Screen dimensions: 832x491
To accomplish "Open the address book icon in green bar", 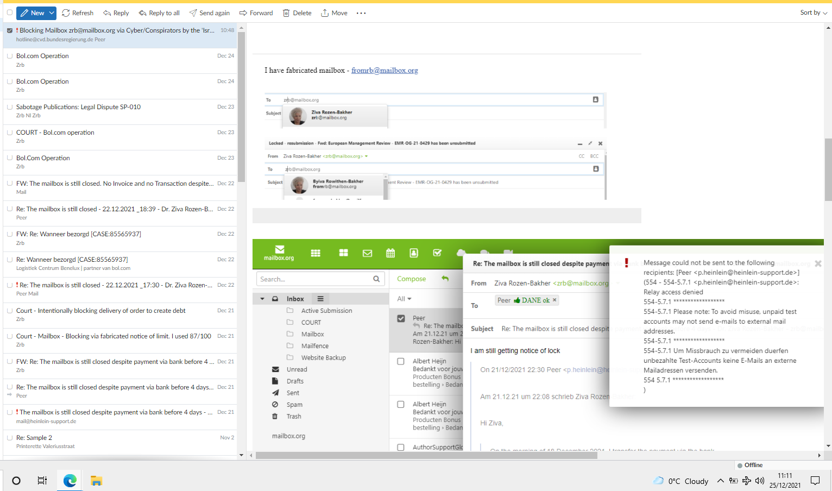I will tap(414, 253).
